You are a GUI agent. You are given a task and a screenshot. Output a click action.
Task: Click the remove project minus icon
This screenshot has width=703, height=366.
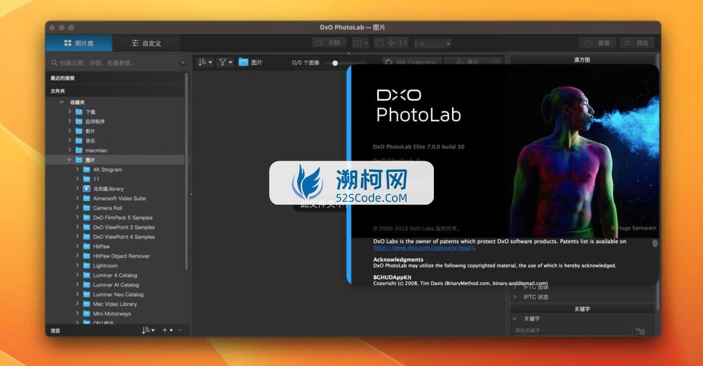pyautogui.click(x=180, y=330)
